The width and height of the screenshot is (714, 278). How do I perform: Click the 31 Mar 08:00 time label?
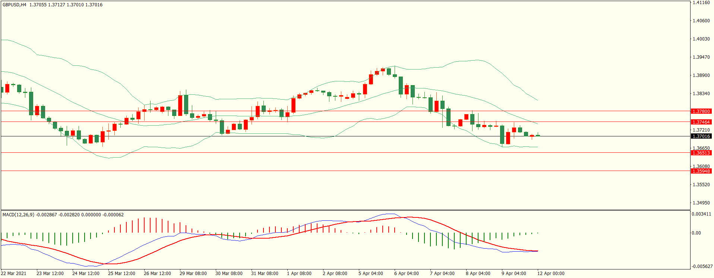[x=265, y=274]
